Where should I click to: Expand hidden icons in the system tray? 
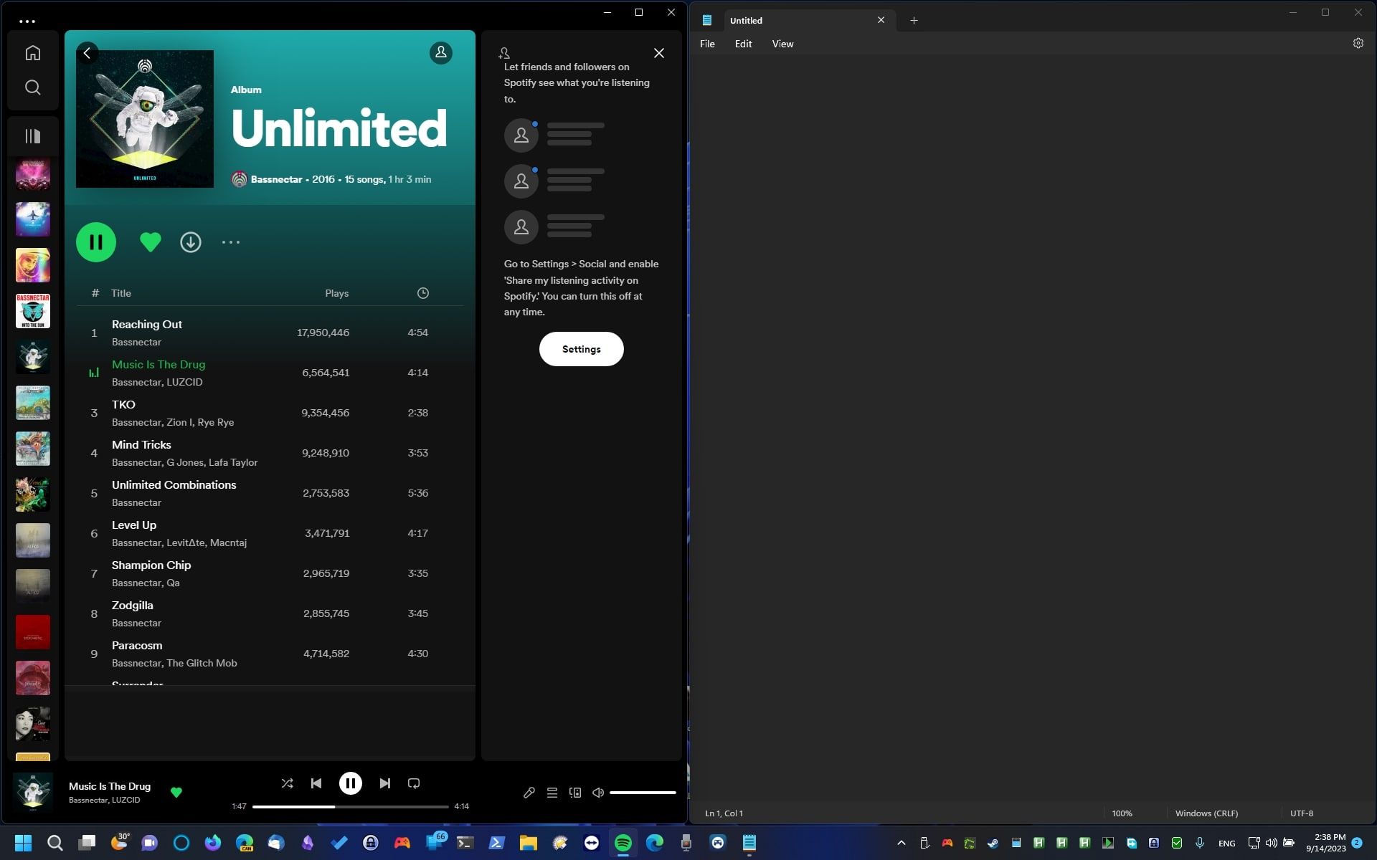click(x=901, y=843)
